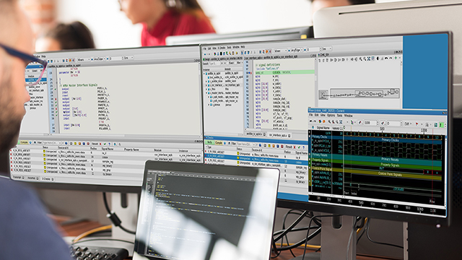Open the When dropdown on the left monitor toolbar
462x260 pixels.
(x=84, y=59)
